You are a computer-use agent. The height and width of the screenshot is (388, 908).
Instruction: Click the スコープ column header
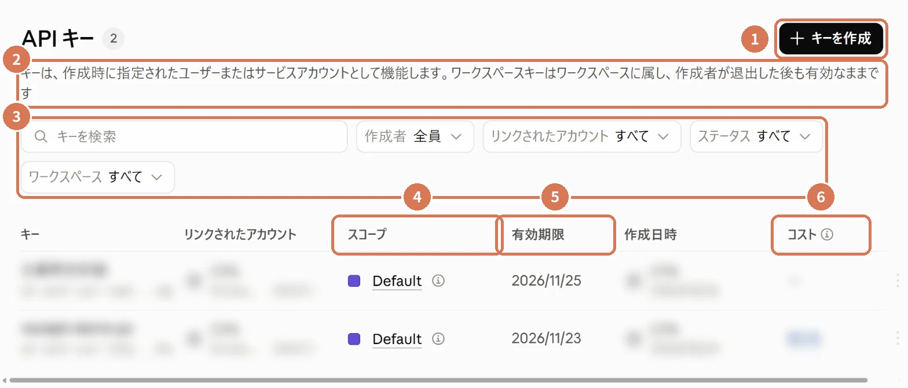[367, 234]
